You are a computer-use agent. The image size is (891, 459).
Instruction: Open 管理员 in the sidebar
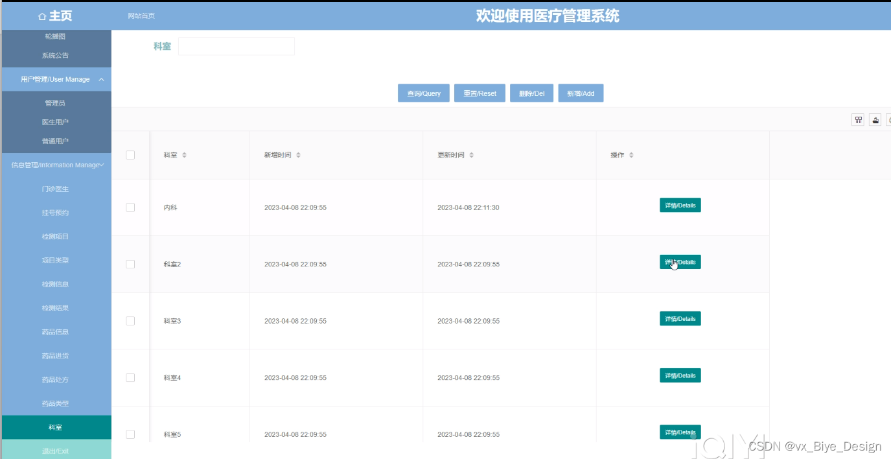click(x=55, y=103)
